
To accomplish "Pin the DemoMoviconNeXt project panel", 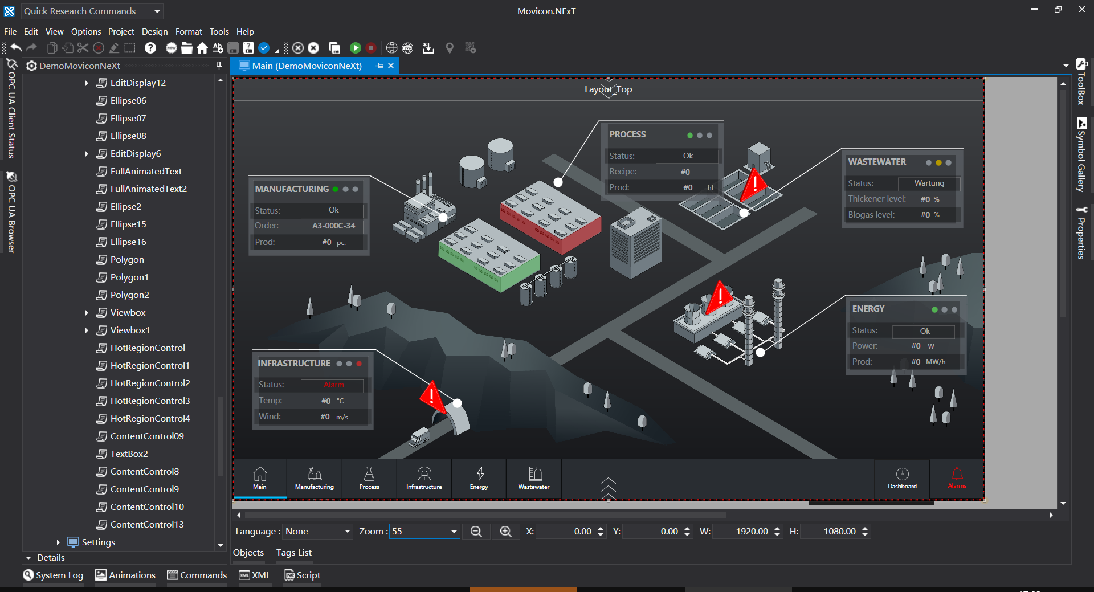I will [x=219, y=66].
